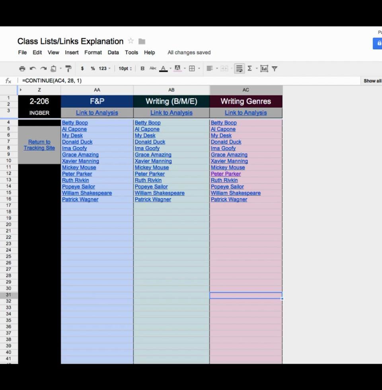Open the Edit menu
The width and height of the screenshot is (382, 390).
pyautogui.click(x=37, y=52)
